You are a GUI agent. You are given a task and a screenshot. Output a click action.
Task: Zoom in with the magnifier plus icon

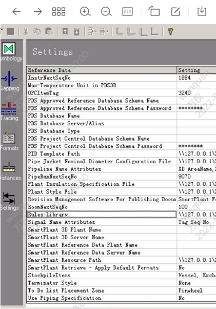pyautogui.click(x=85, y=11)
